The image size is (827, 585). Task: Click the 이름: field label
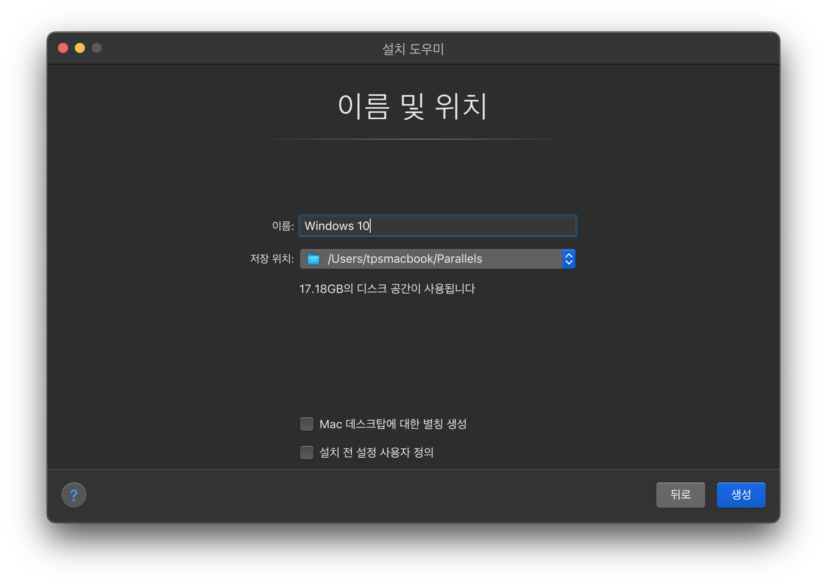(283, 226)
